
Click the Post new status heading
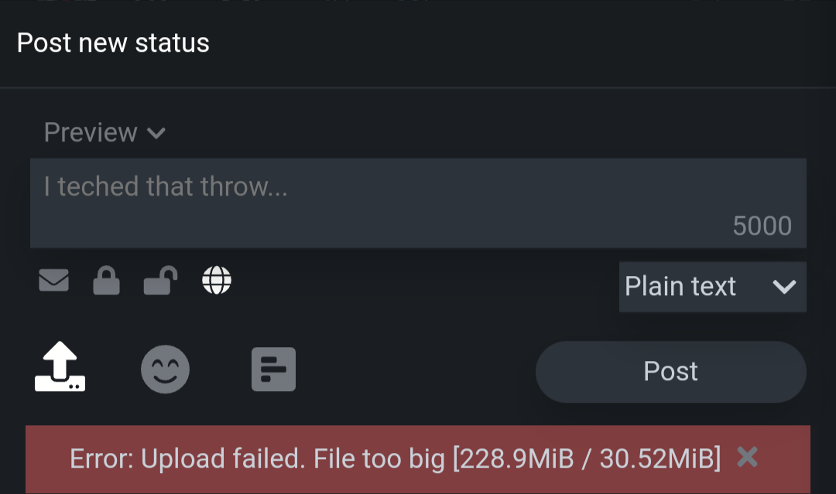pyautogui.click(x=113, y=43)
